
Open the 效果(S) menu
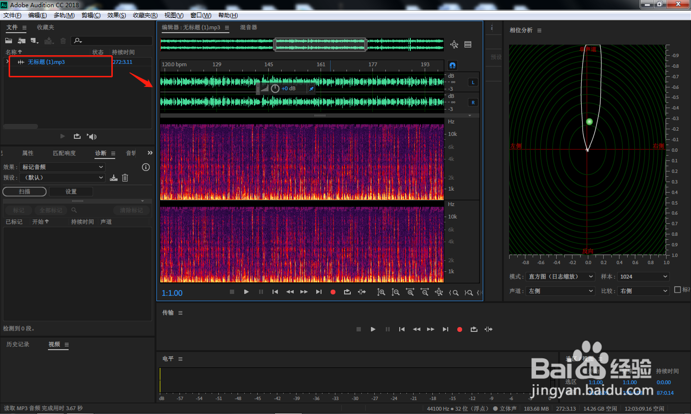pyautogui.click(x=117, y=15)
